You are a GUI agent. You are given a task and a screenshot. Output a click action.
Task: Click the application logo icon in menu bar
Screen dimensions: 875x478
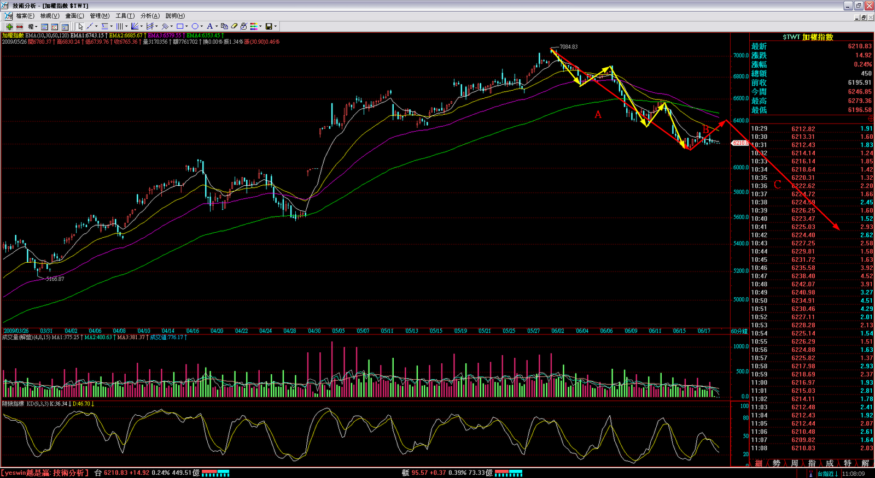pyautogui.click(x=8, y=16)
